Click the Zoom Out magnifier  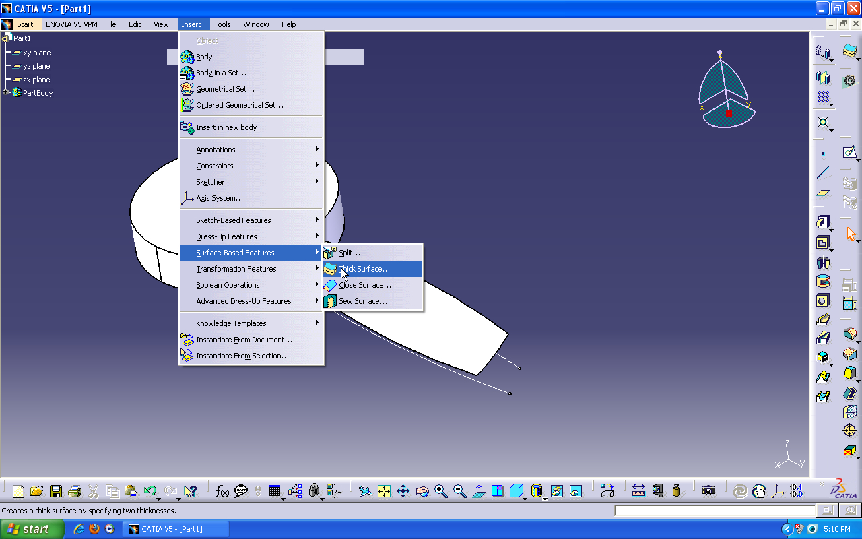459,491
